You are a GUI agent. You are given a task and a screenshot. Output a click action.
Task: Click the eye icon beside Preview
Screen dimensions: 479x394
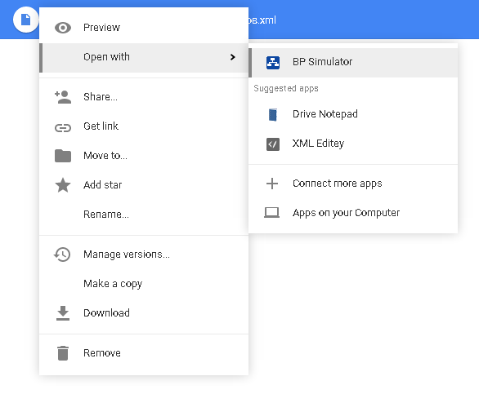[x=63, y=28]
